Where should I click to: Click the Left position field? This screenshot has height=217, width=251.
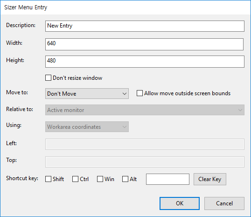145,144
